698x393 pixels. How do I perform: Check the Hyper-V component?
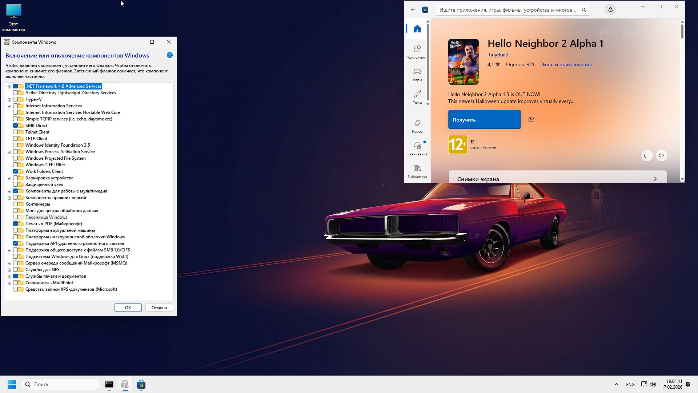18,99
